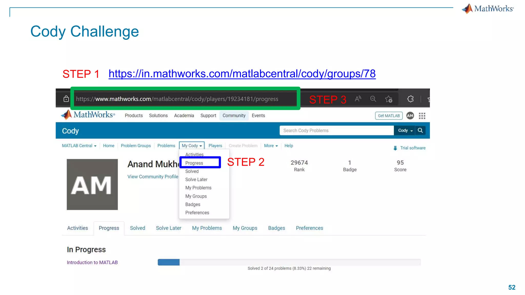Click the AM profile picture thumbnail

pos(92,184)
